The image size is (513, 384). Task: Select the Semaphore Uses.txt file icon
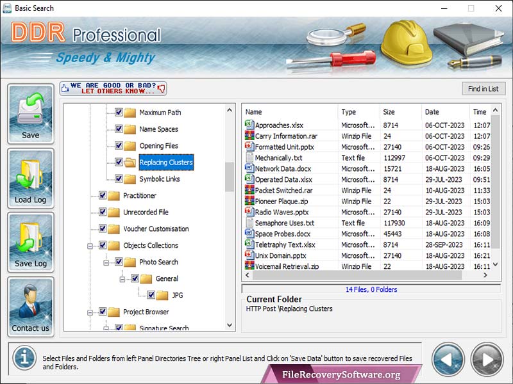249,222
